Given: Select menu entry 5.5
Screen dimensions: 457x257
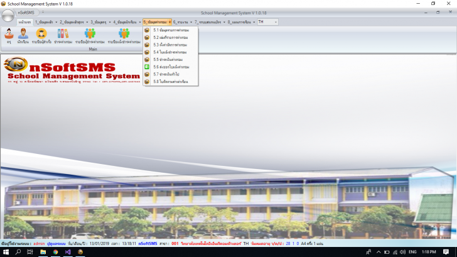Looking at the screenshot, I should pos(171,60).
